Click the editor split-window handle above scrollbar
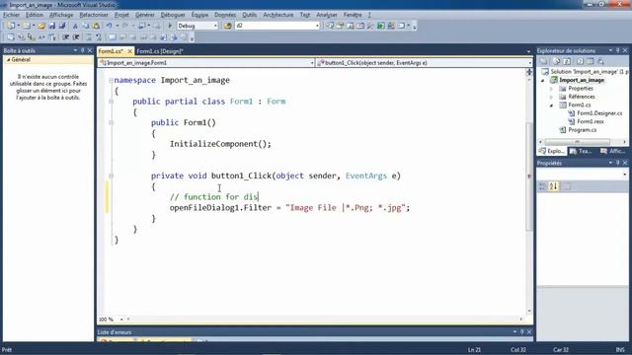 click(529, 72)
